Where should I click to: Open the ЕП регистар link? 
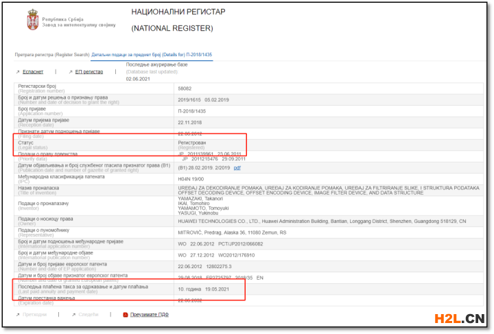[x=89, y=71]
